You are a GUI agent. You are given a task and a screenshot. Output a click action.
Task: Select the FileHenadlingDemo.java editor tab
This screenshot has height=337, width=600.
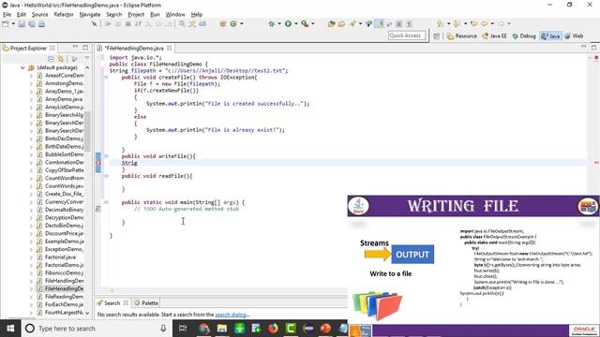(134, 48)
